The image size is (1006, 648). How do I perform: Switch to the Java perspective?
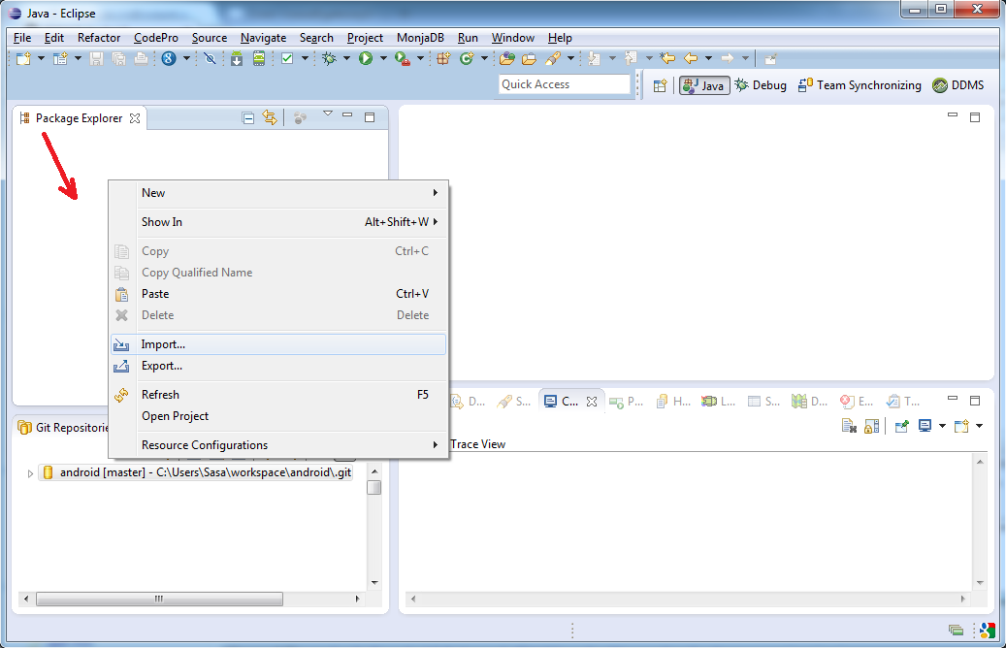click(704, 85)
